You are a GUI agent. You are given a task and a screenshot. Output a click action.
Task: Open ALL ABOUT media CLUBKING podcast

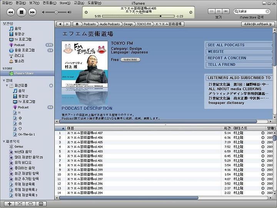pos(235,89)
